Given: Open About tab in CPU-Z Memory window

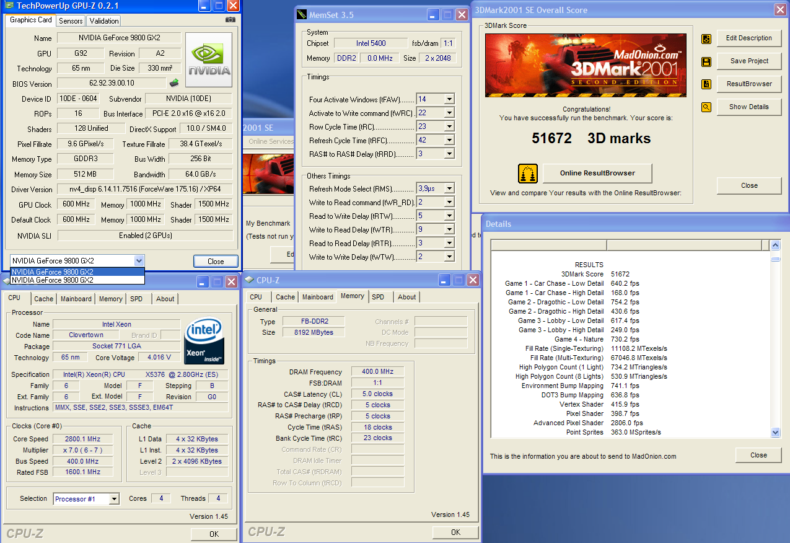Looking at the screenshot, I should click(x=406, y=297).
